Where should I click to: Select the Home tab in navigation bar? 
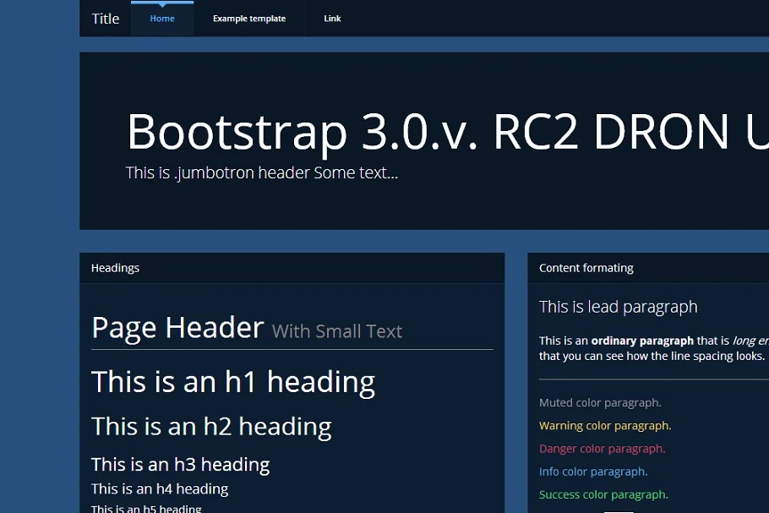(x=162, y=19)
